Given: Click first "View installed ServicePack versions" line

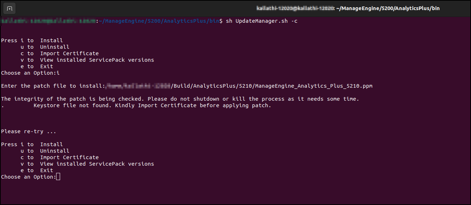Looking at the screenshot, I should [x=97, y=60].
